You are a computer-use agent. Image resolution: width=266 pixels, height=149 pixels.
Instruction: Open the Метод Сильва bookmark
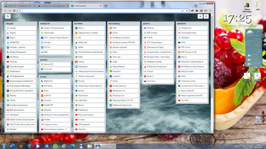pyautogui.click(x=192, y=71)
